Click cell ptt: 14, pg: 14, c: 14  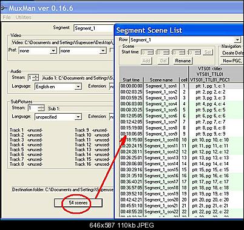210,164
